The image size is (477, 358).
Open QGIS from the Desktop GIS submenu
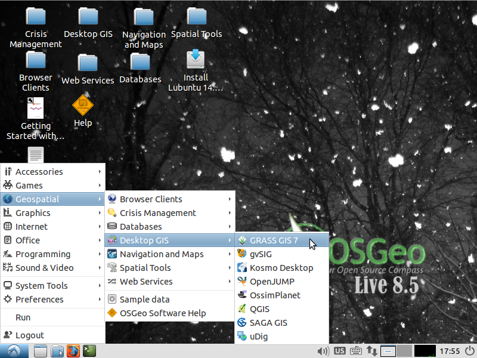point(281,309)
